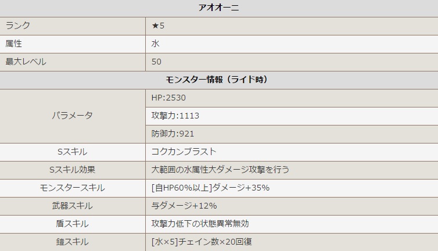The width and height of the screenshot is (438, 251).
Task: Click the 与ダメージ+12% weapon skill value
Action: (184, 206)
